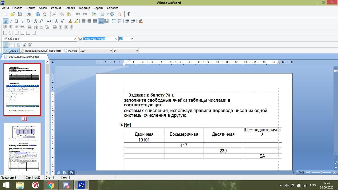Open the Times New Roman font dropdown
This screenshot has height=190, width=338.
coord(116,39)
